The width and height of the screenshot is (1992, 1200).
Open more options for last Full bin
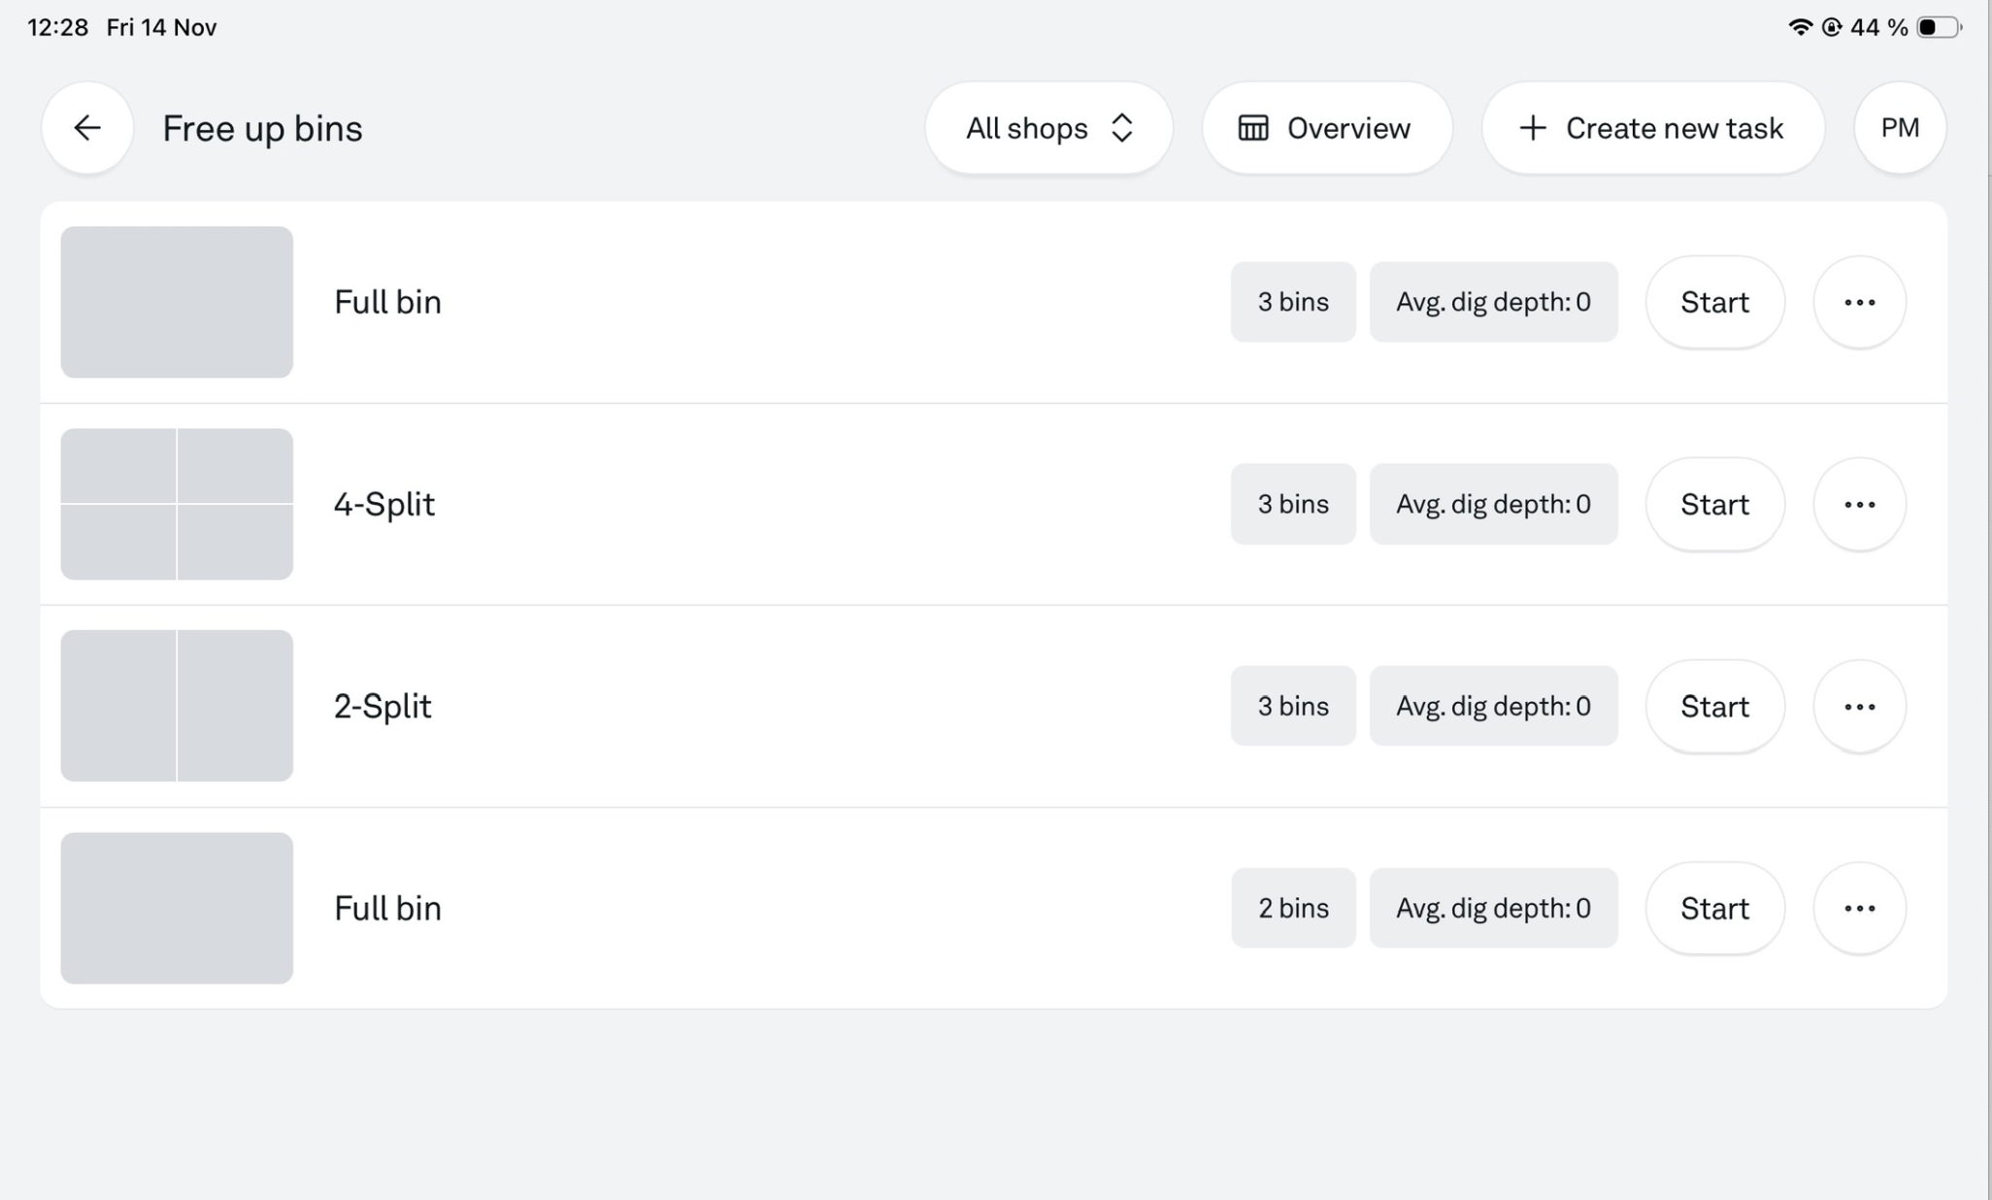[x=1859, y=908]
